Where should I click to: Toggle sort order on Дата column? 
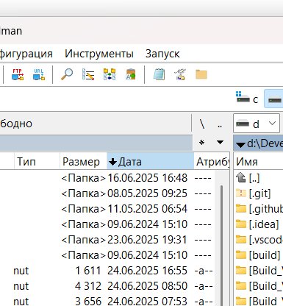point(151,162)
